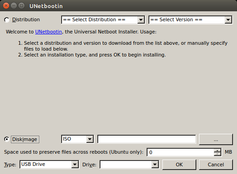
Task: Click the disk image file path field
Action: [147, 139]
